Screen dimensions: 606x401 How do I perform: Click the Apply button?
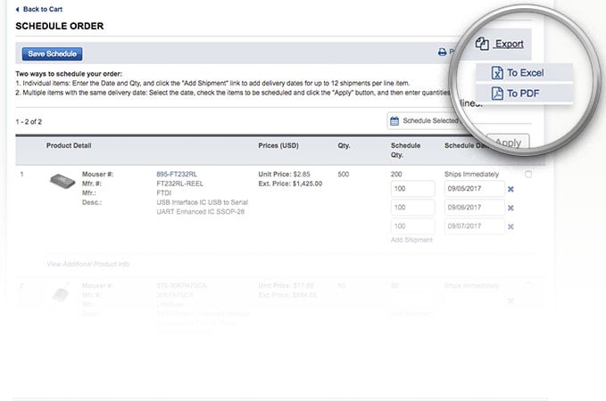click(x=508, y=143)
